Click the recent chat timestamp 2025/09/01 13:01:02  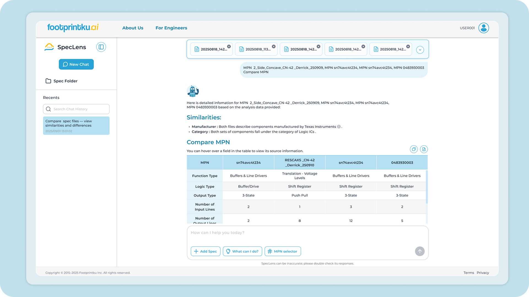tap(59, 131)
